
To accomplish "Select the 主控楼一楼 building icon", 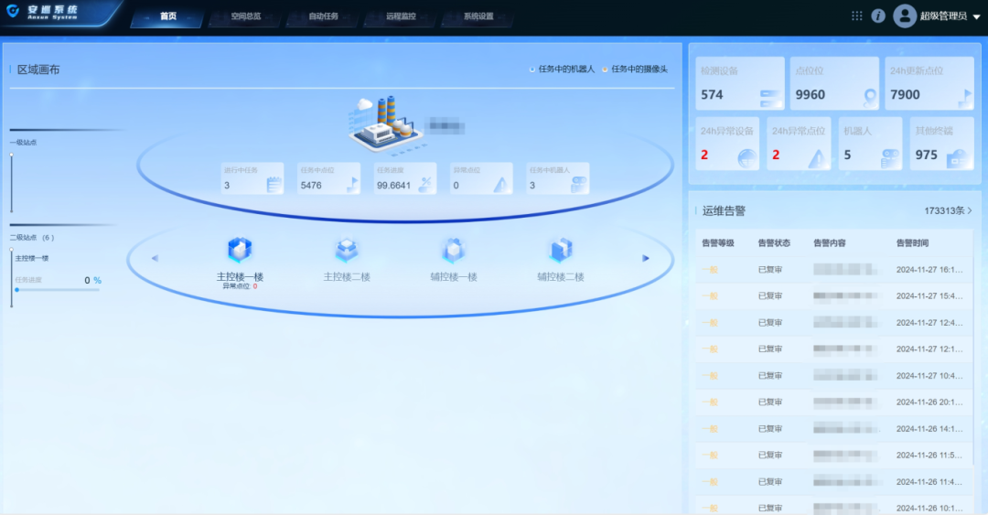I will point(240,250).
